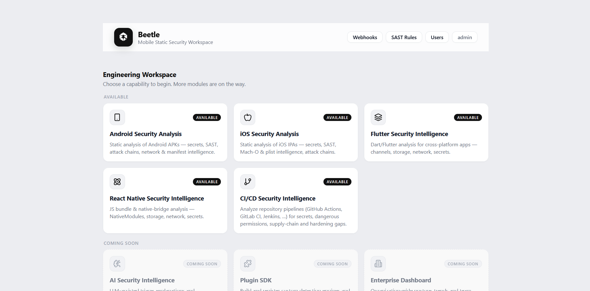Open the admin account menu

465,37
